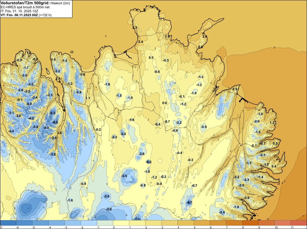This screenshot has height=229, width=307.
Task: Click the -3.8 temperature value
Action: pos(53,154)
